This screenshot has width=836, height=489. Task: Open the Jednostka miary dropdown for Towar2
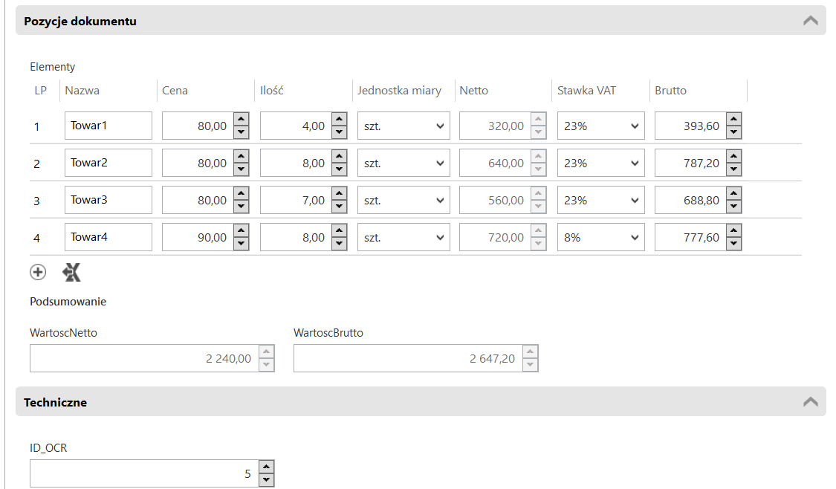pos(404,163)
